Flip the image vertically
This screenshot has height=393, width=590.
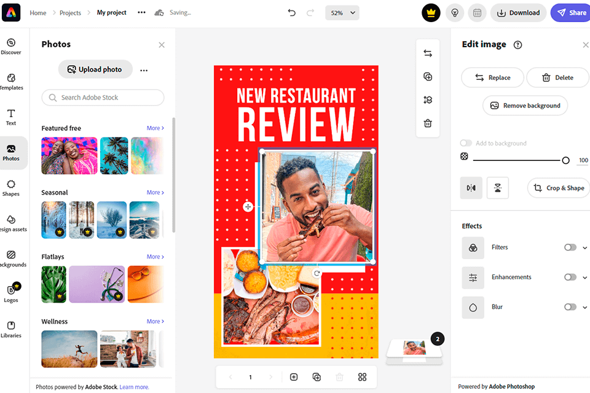click(x=497, y=188)
